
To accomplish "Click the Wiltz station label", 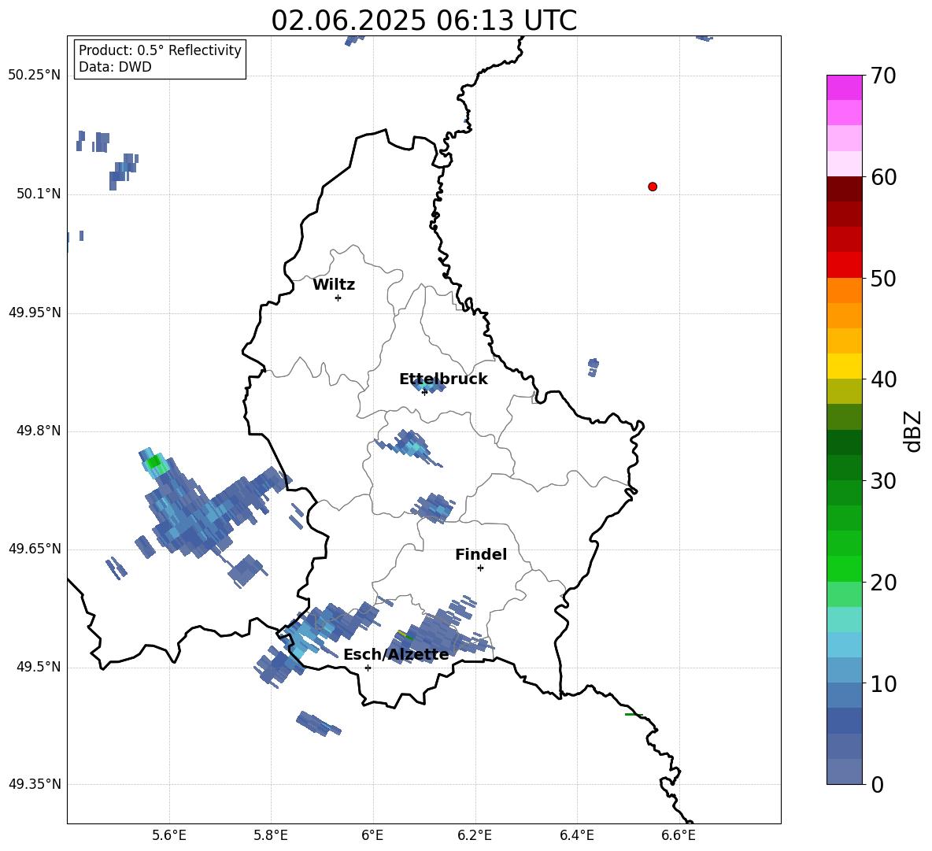I will point(334,285).
